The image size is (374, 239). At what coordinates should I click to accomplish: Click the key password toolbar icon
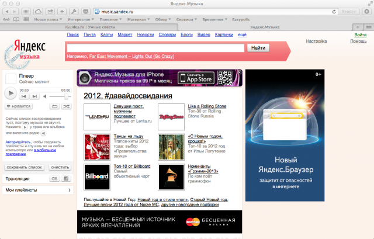[74, 12]
